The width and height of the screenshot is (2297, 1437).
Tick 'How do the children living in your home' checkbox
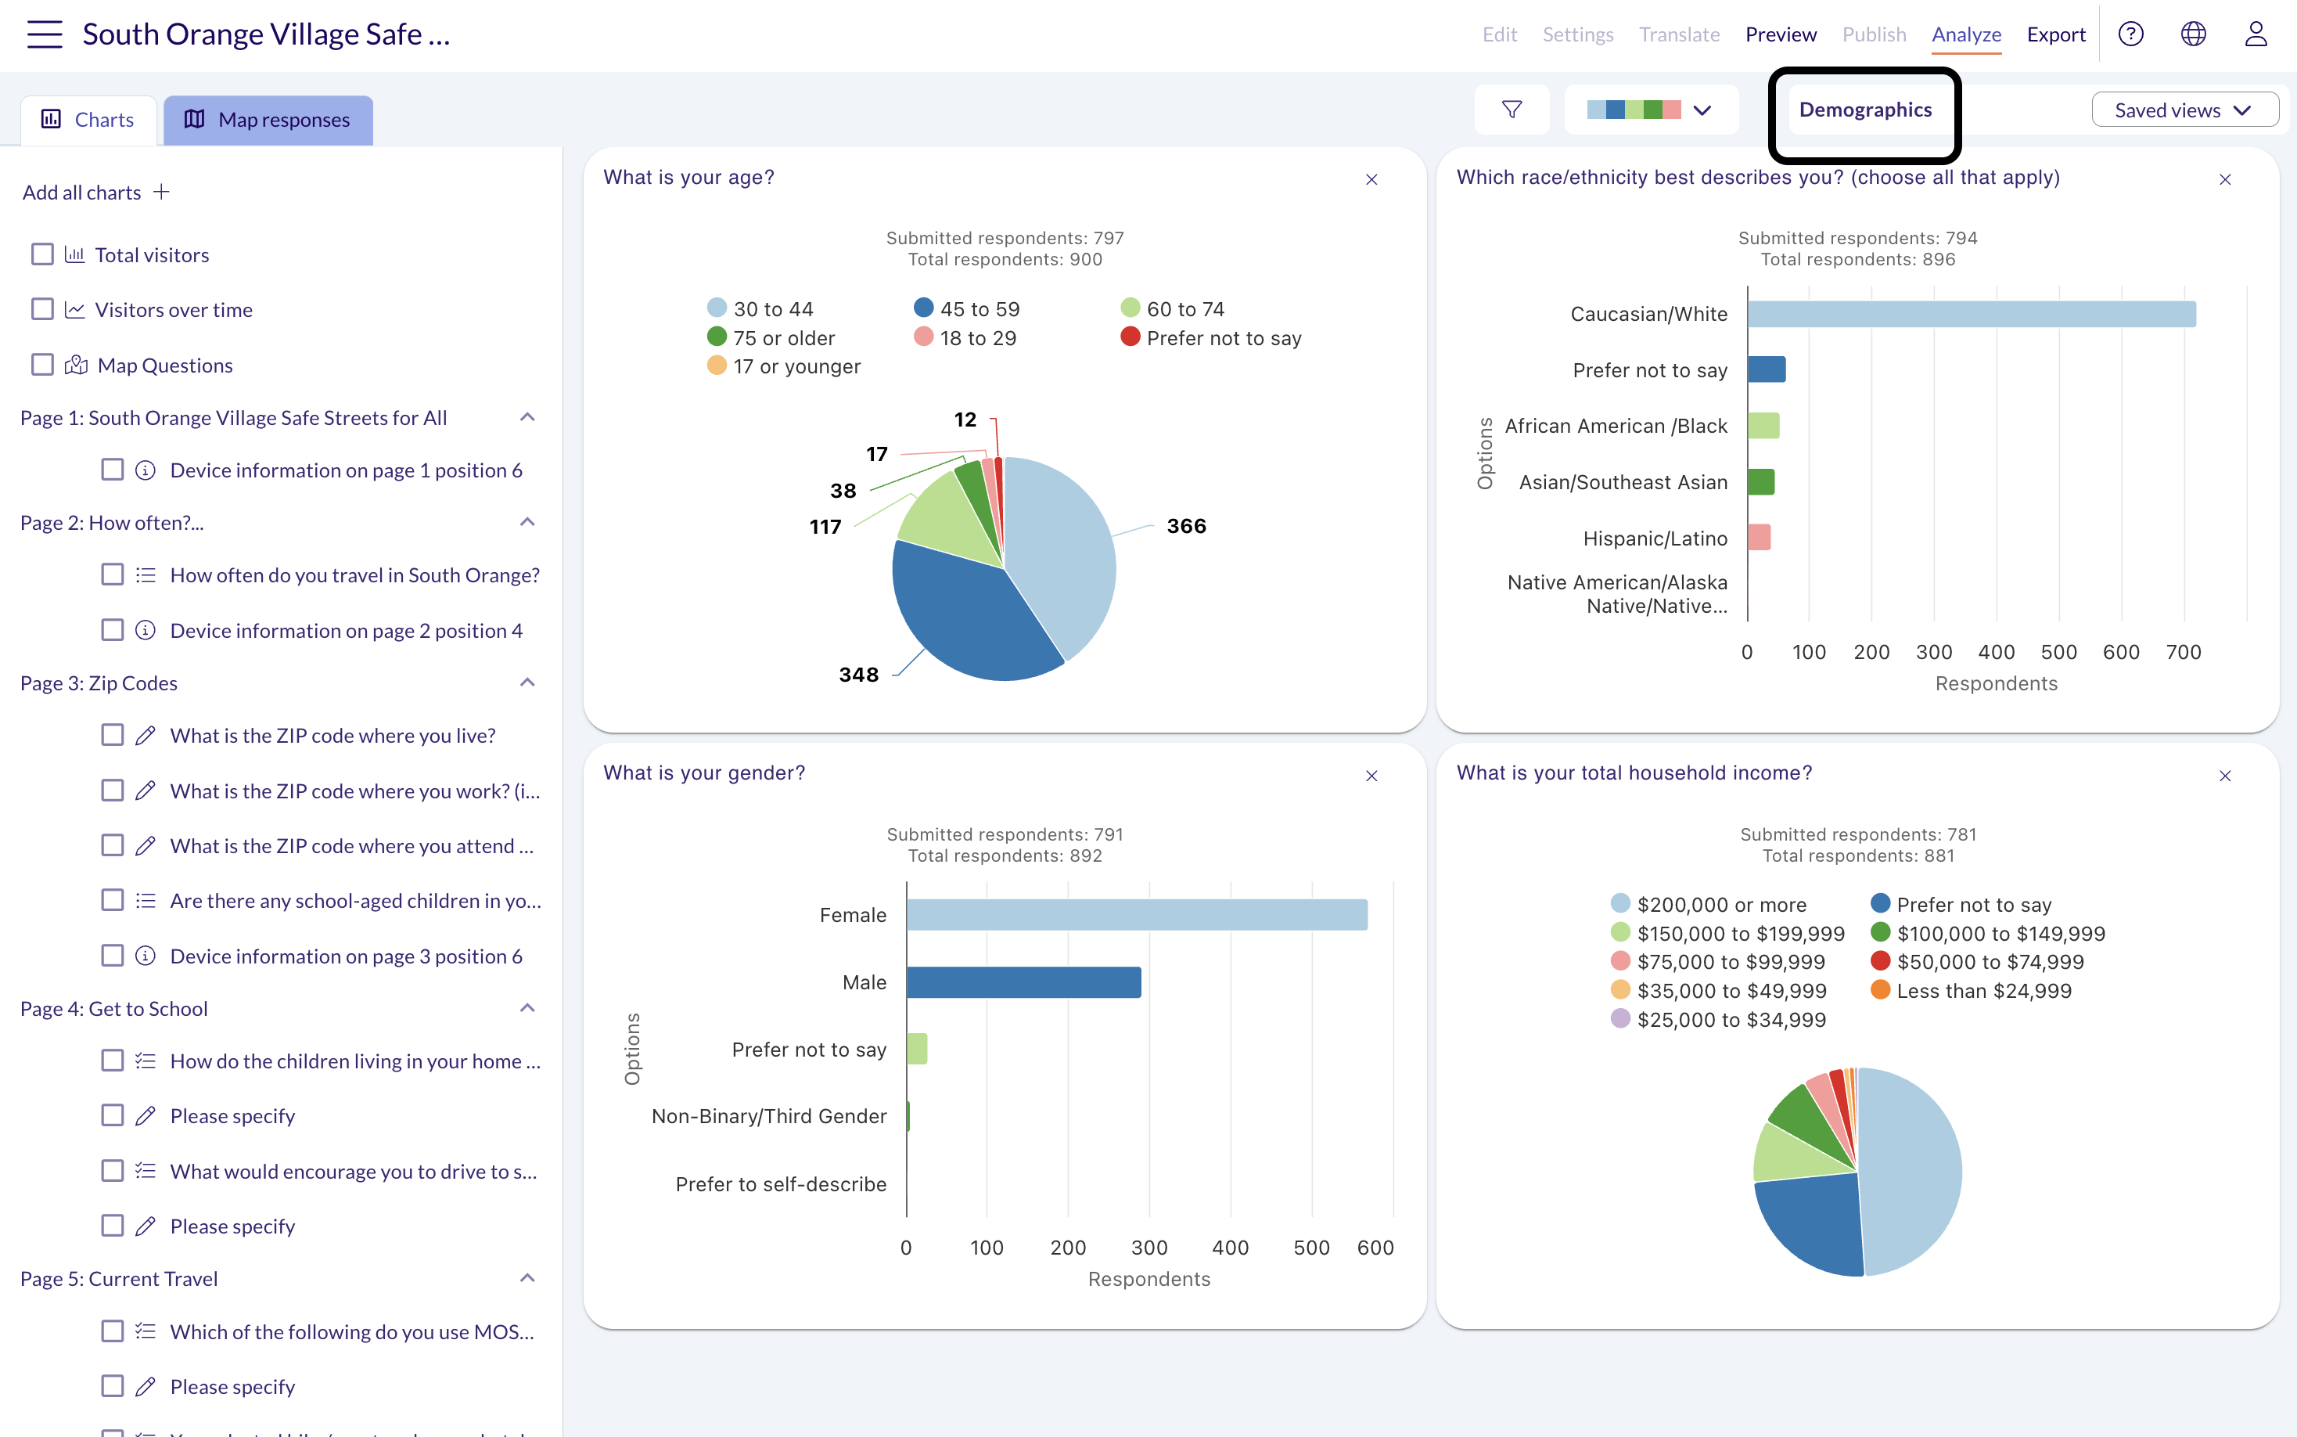(x=112, y=1061)
